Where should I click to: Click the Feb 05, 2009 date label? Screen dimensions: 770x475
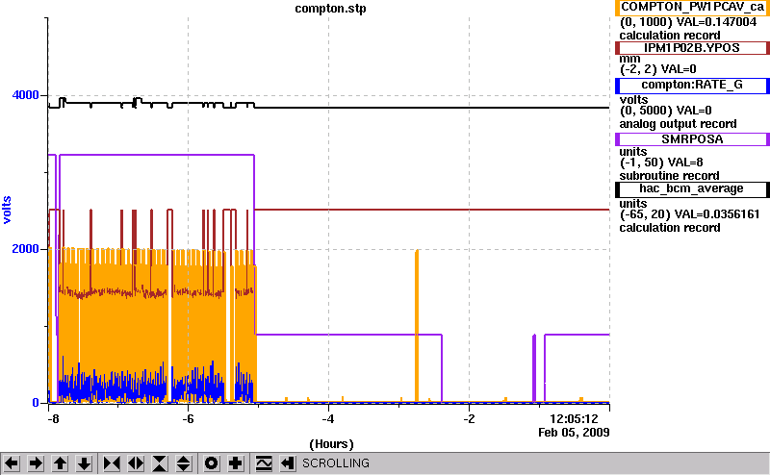(574, 433)
